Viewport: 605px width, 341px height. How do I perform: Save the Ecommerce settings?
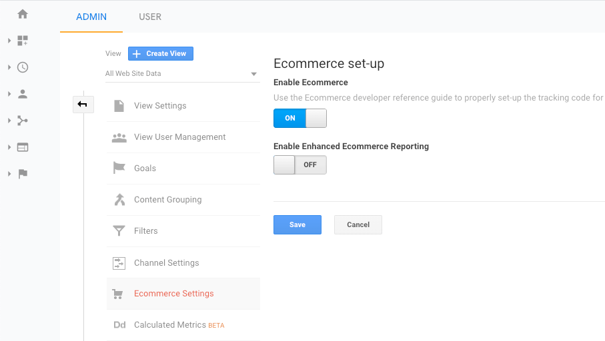(x=297, y=224)
